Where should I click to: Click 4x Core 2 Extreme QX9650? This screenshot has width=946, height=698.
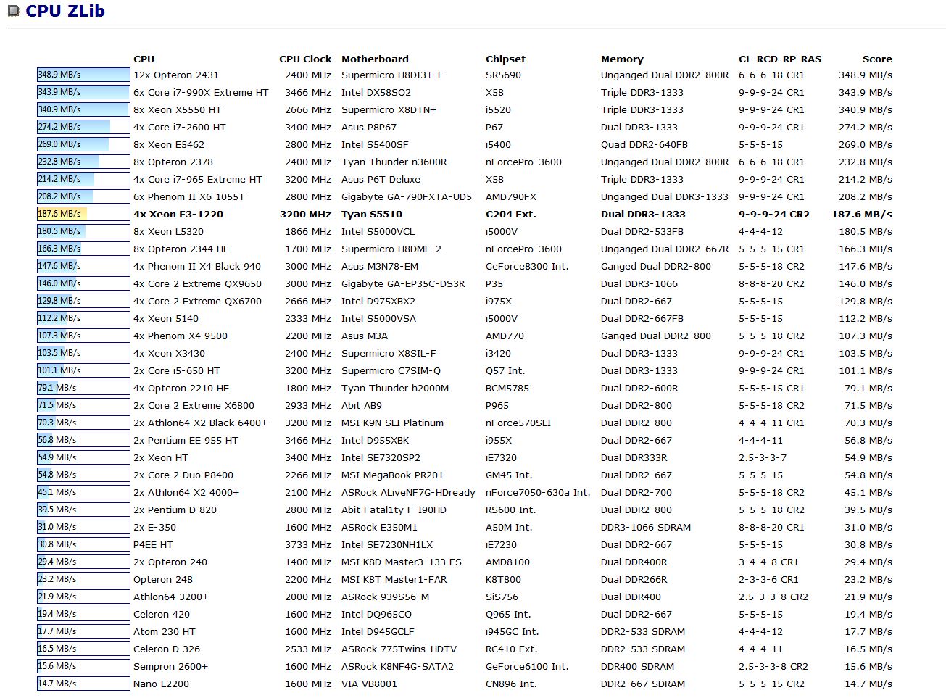click(x=197, y=283)
